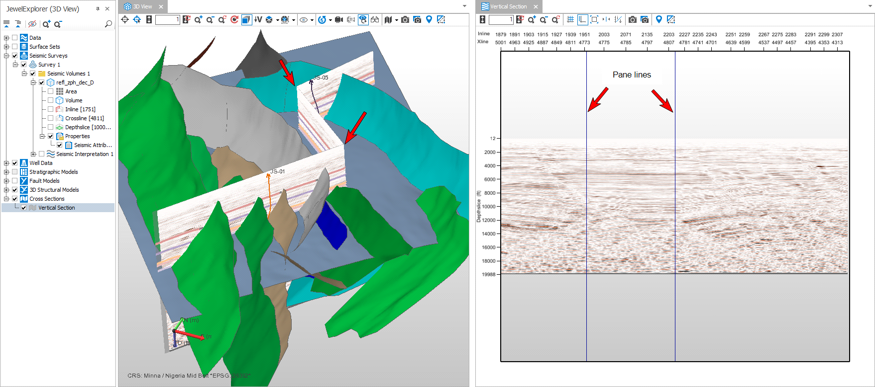Click the camera snapshot icon in 3D View toolbar
Screen dimensions: 875x387
point(405,20)
